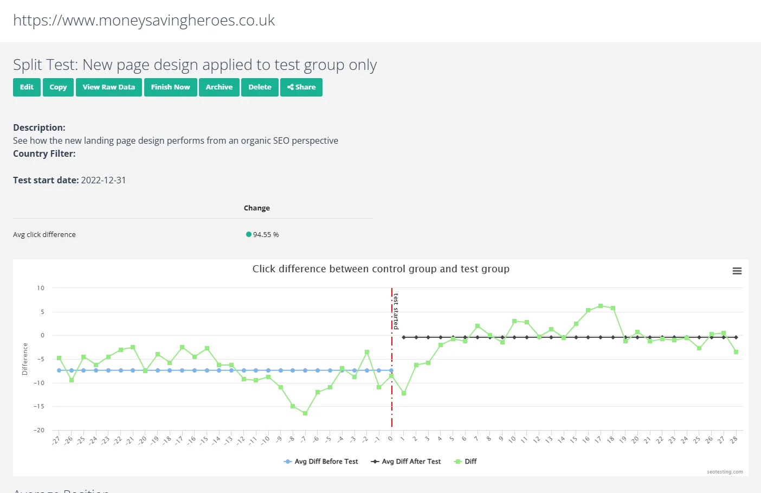Open View Raw Data
Viewport: 761px width, 493px height.
[x=108, y=87]
